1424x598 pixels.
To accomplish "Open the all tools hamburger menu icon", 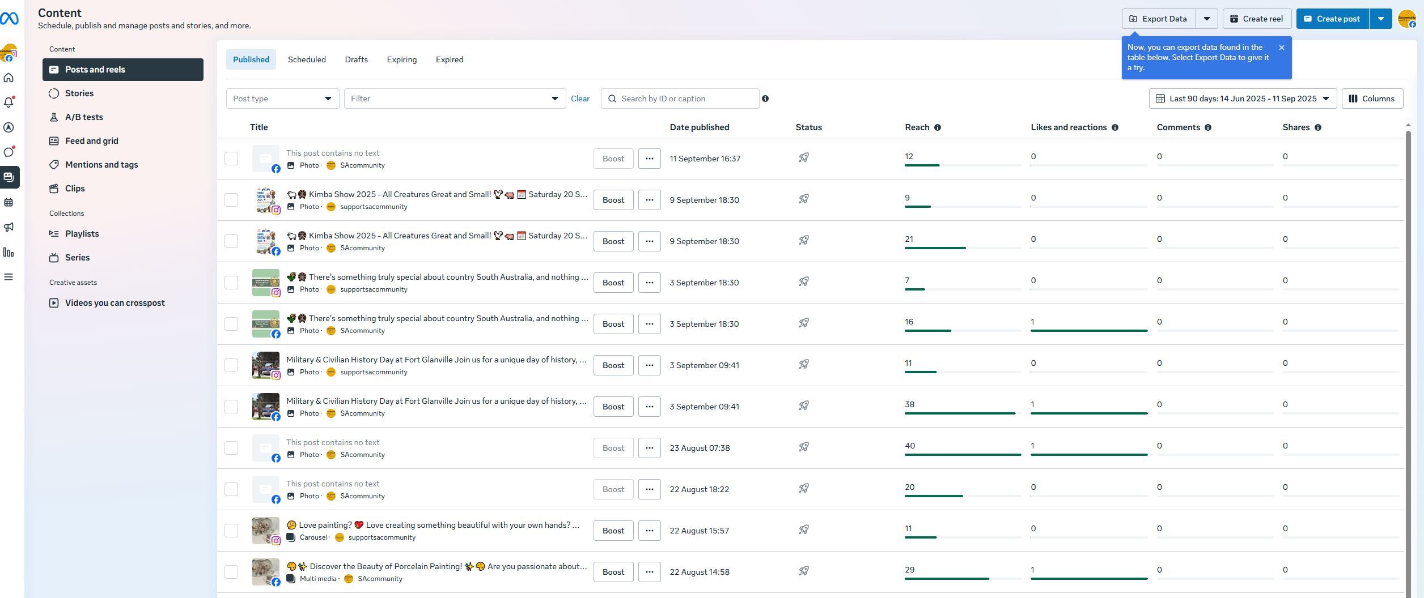I will (9, 277).
